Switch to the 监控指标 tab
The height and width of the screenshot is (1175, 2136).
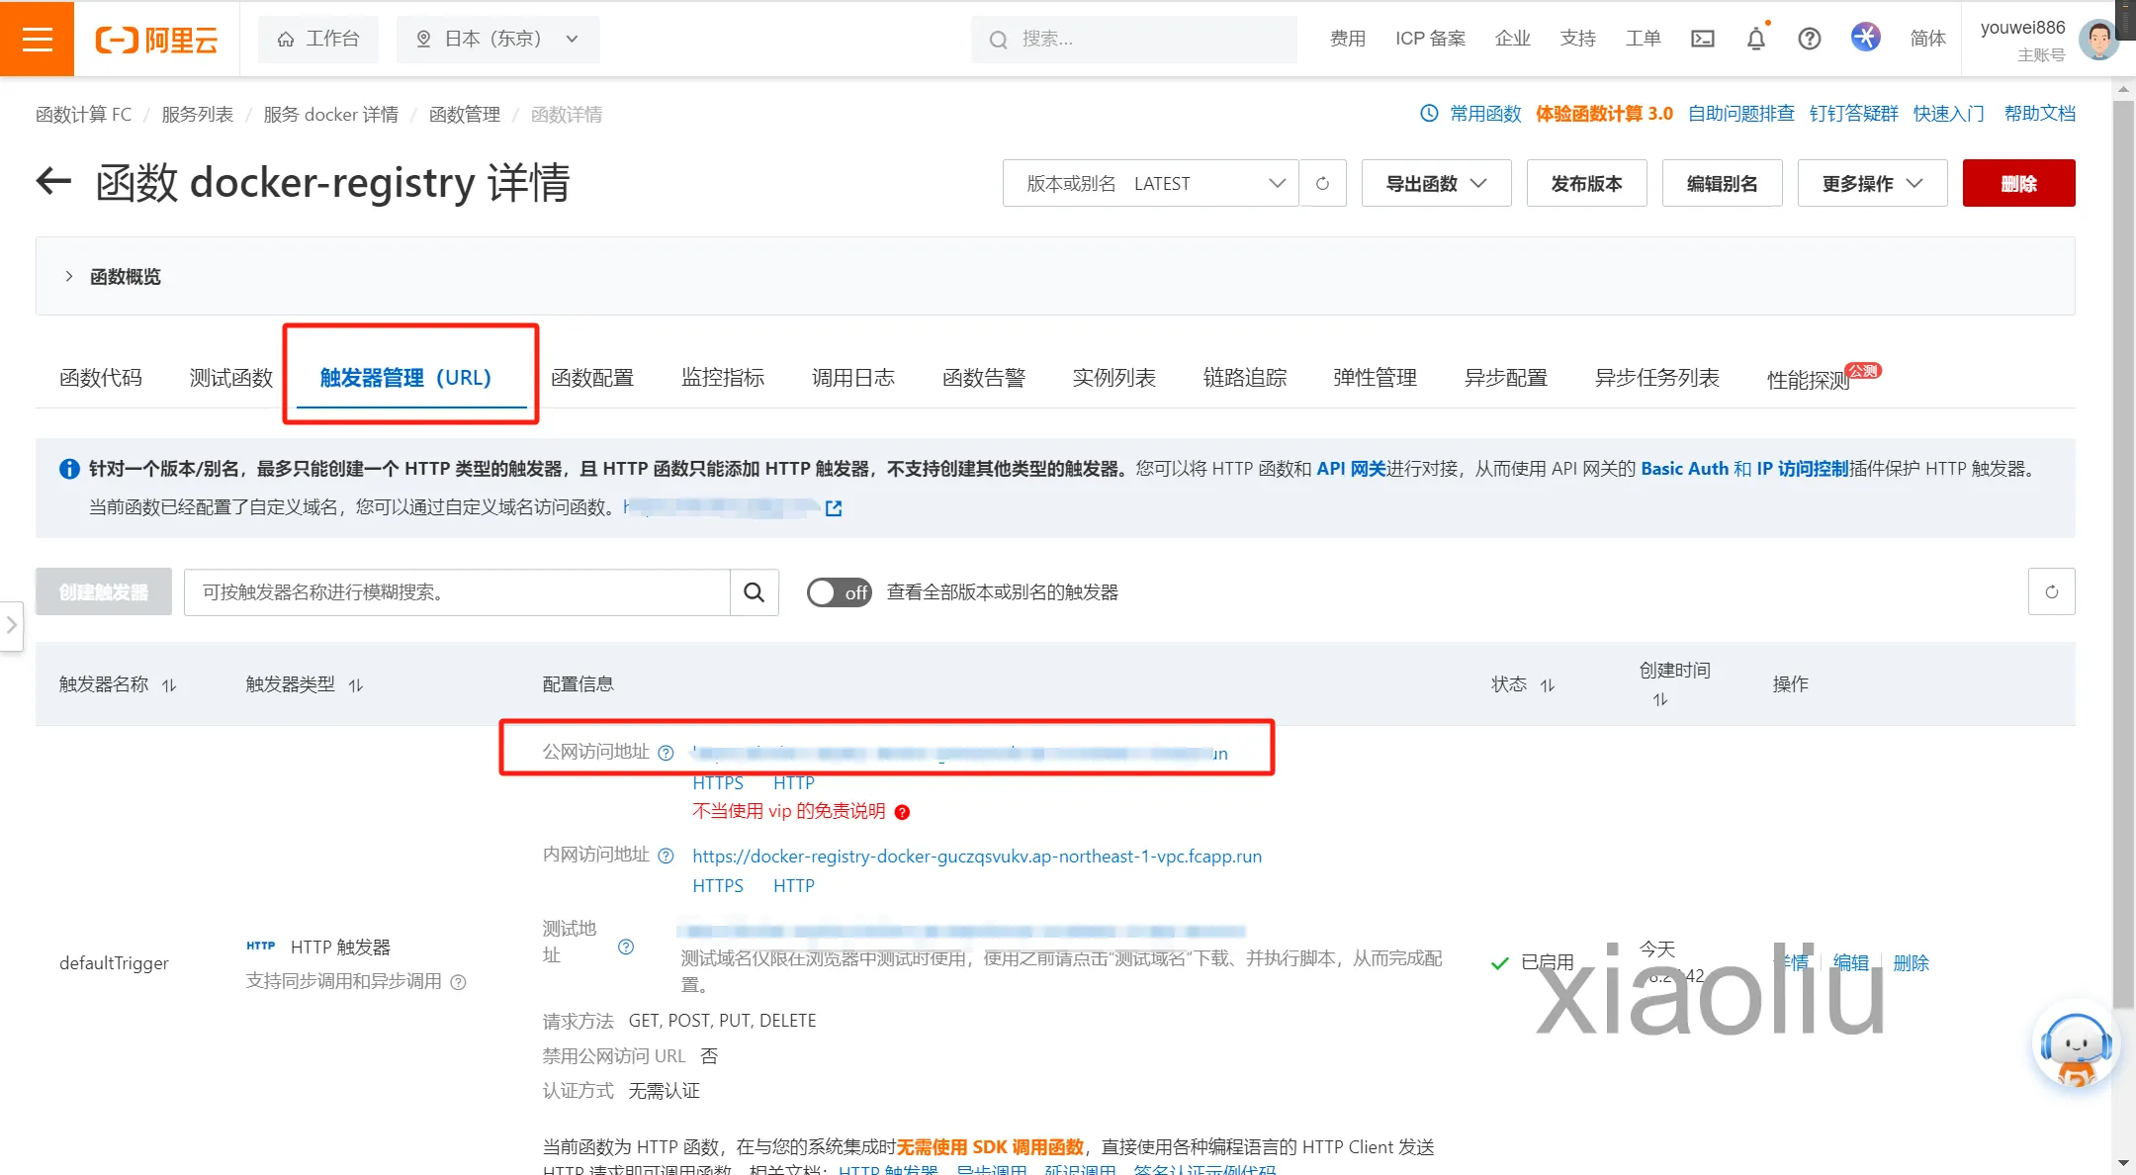tap(723, 378)
